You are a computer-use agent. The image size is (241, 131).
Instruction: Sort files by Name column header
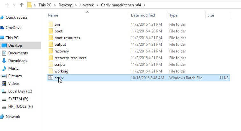click(53, 15)
